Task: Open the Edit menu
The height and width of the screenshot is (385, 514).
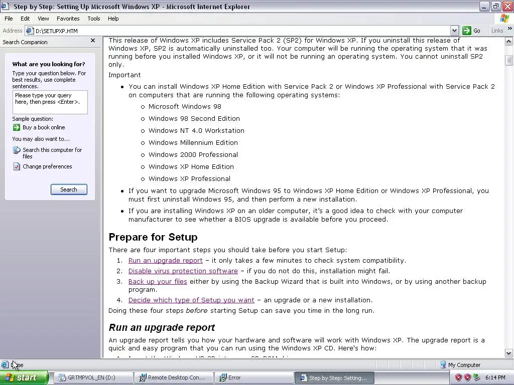Action: [25, 19]
